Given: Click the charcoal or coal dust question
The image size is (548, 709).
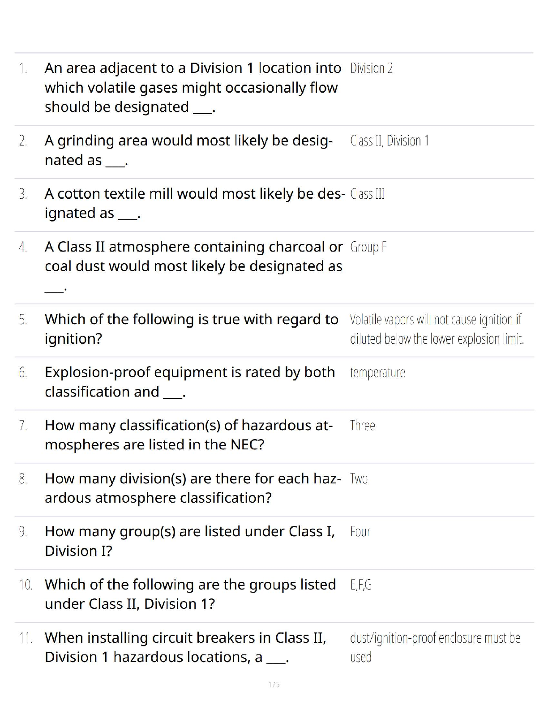Looking at the screenshot, I should [x=193, y=257].
